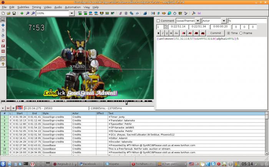Open the GoseiTheme style dropdown
This screenshot has height=167, width=269.
coord(198,21)
